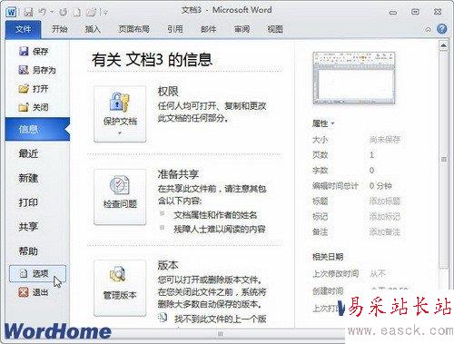Switch to the 页面布局 (Page Layout) tab
Image resolution: width=454 pixels, height=344 pixels.
133,29
